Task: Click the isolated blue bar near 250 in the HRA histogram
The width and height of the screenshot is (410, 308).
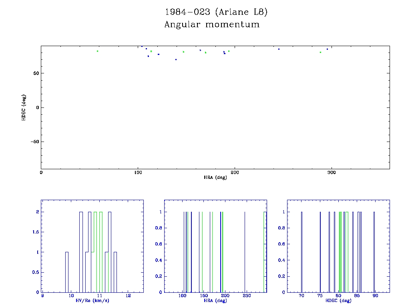Action: click(245, 253)
